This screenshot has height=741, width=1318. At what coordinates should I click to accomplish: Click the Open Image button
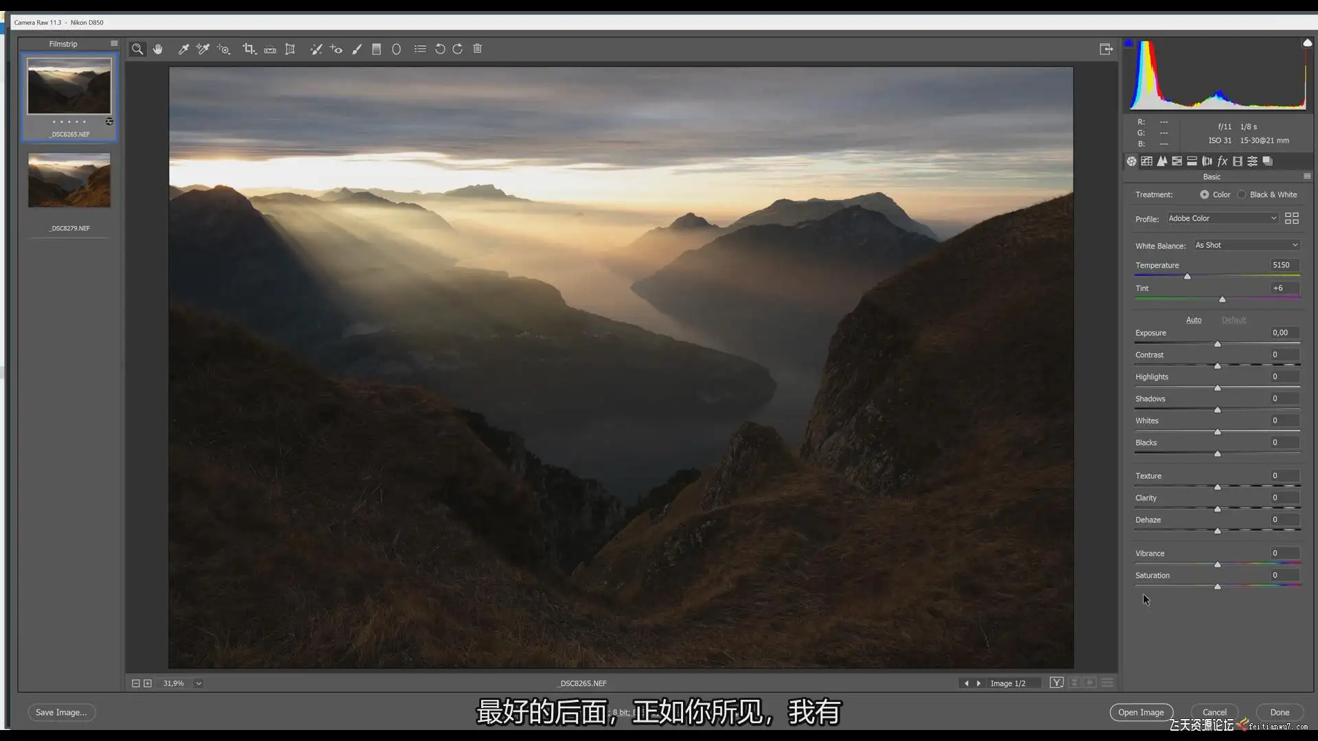tap(1140, 712)
